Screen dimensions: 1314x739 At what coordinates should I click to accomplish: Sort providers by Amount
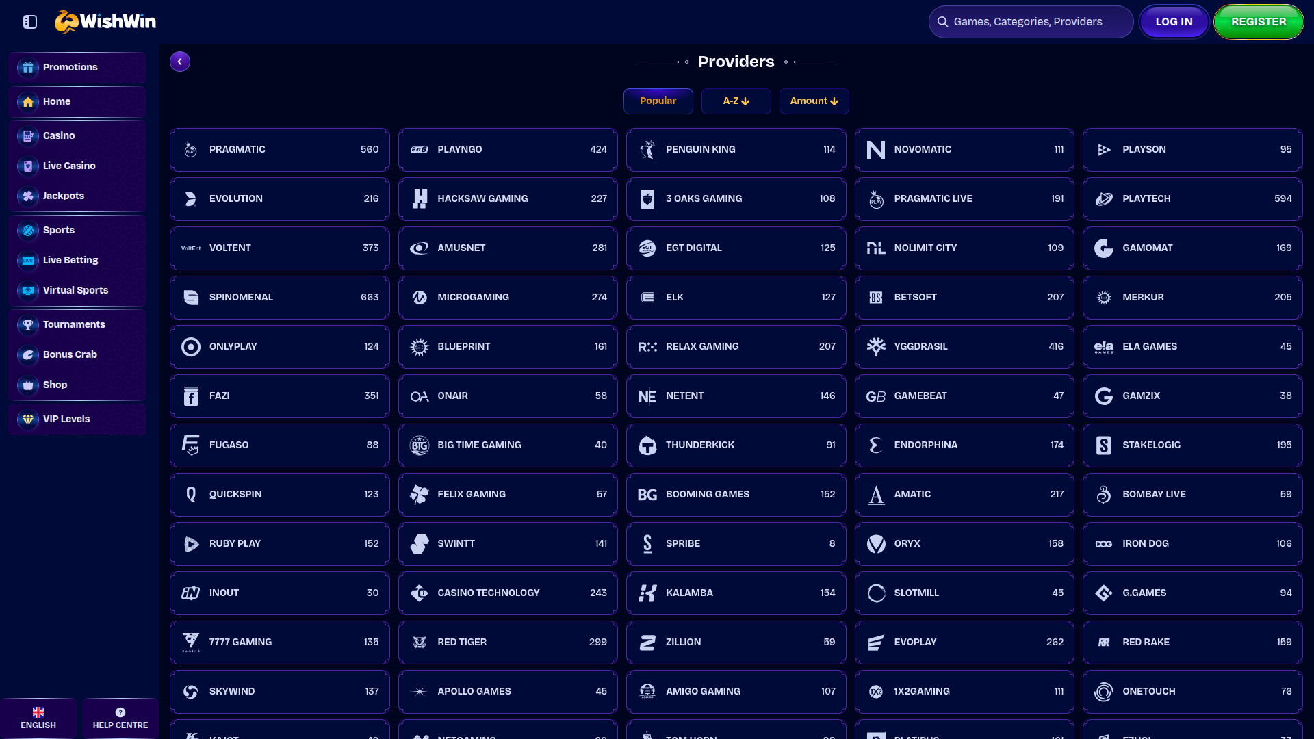tap(814, 101)
